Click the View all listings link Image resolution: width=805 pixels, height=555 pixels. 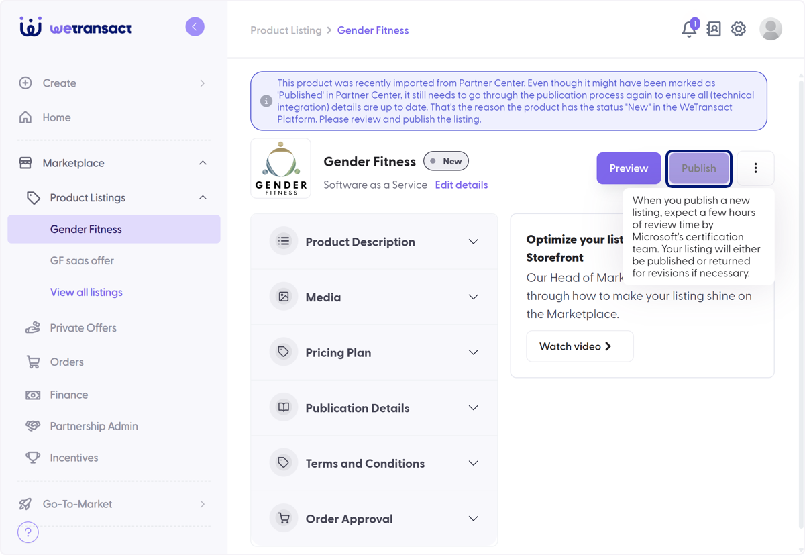click(x=87, y=293)
